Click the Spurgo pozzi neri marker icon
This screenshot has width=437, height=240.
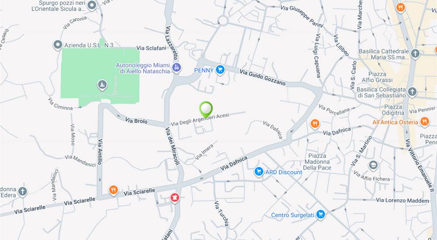click(x=91, y=5)
